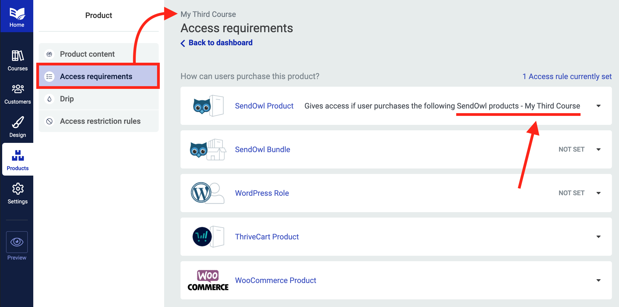Image resolution: width=619 pixels, height=307 pixels.
Task: Click the Access restriction rules prohibited icon
Action: [49, 121]
